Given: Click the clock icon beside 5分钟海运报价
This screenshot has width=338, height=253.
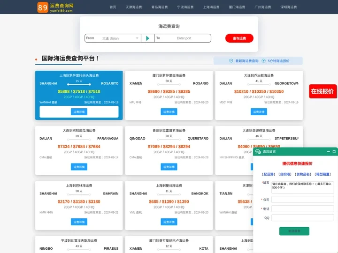Looking at the screenshot, I should tap(263, 61).
